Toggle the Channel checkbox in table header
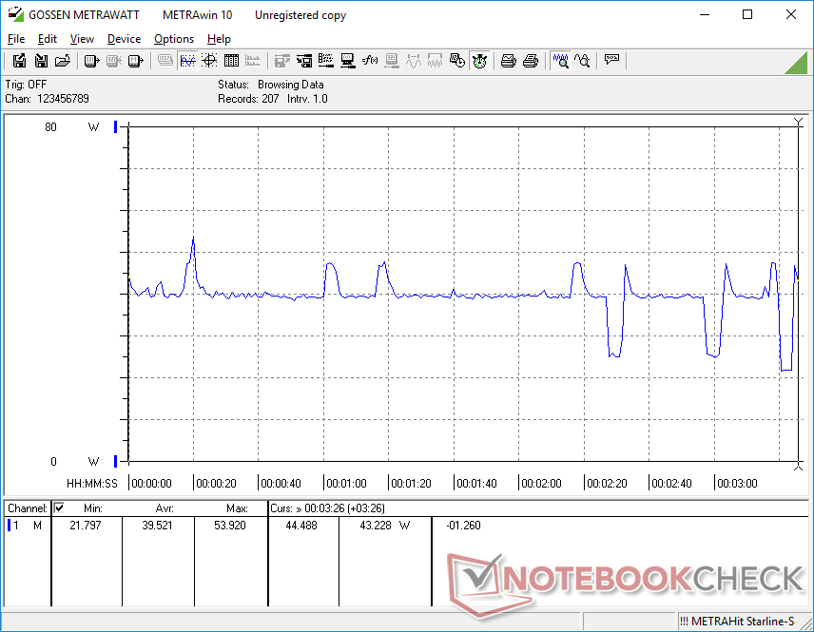The width and height of the screenshot is (814, 632). tap(59, 508)
